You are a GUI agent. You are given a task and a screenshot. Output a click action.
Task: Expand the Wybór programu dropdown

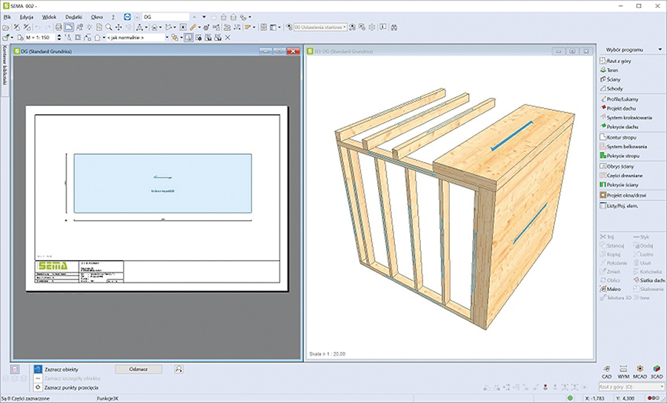tap(660, 50)
